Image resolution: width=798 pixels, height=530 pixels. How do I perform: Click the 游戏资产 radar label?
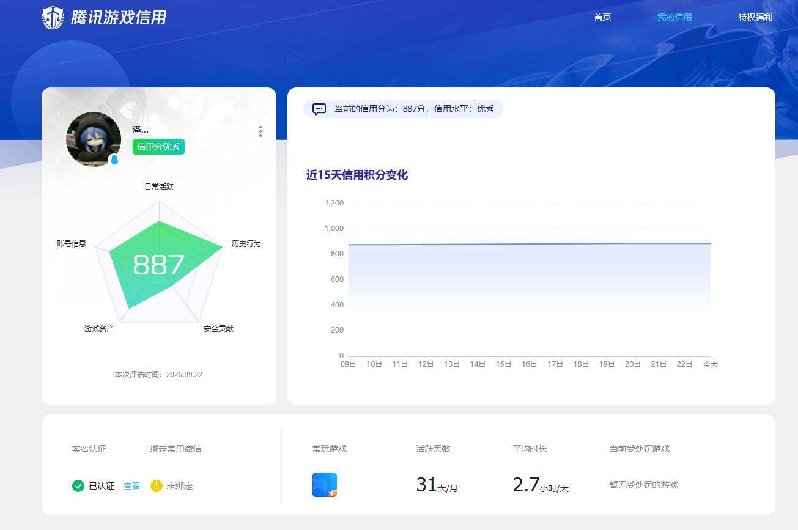click(99, 328)
